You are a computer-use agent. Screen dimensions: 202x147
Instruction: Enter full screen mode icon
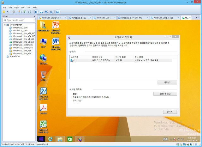click(46, 12)
